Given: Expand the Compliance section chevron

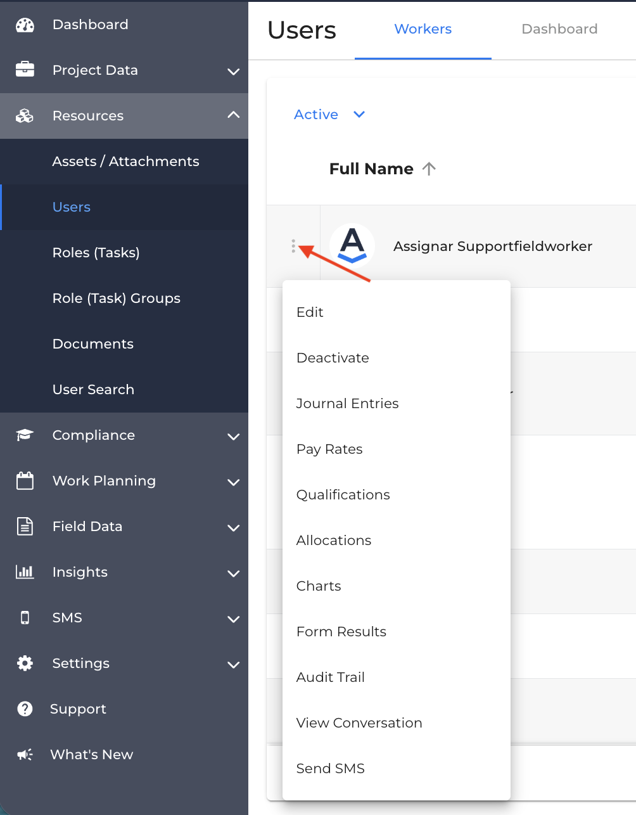Looking at the screenshot, I should click(233, 436).
